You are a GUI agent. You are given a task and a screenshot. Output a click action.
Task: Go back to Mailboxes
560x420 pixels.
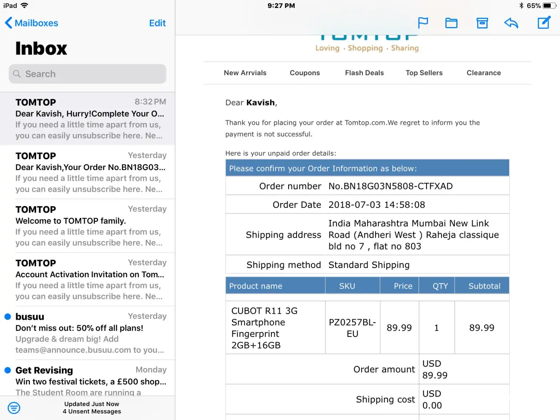point(32,23)
